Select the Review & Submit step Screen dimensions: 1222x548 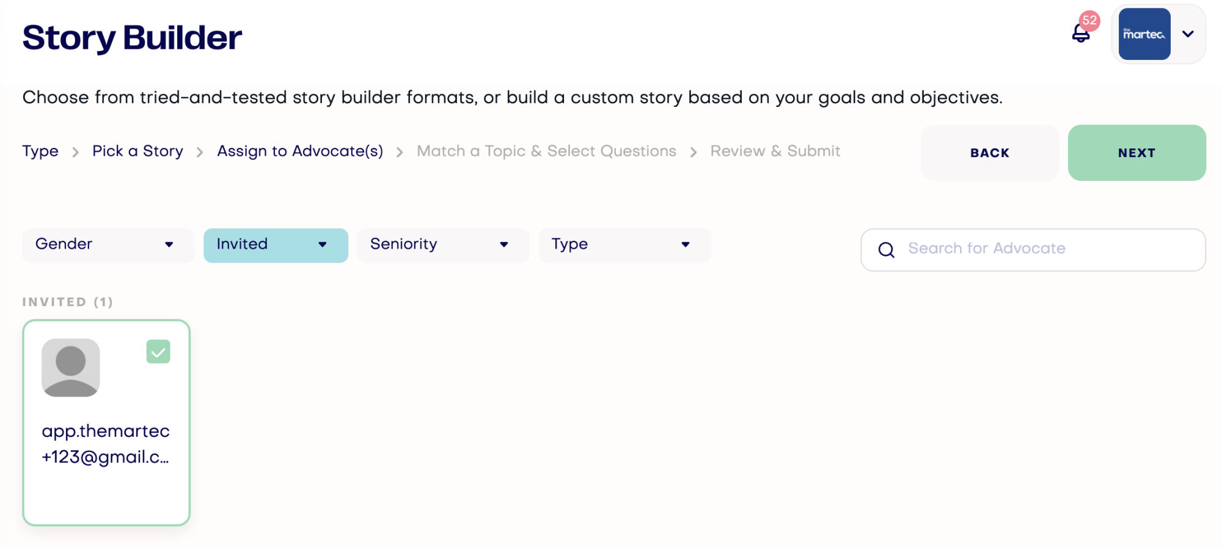point(775,151)
